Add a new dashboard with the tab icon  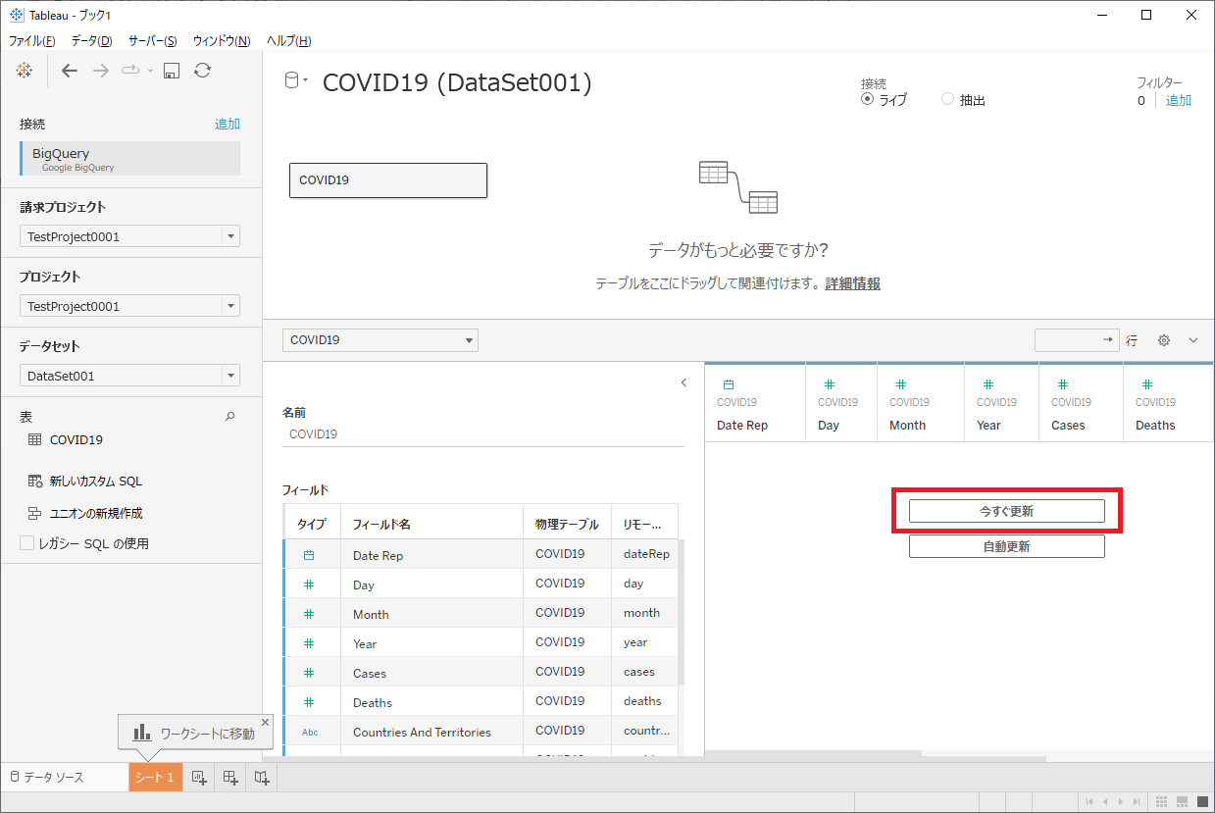point(230,778)
